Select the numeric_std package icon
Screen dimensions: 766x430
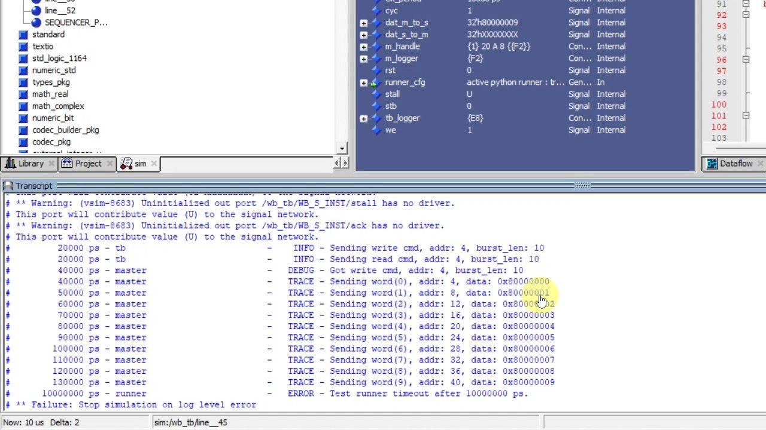[23, 70]
